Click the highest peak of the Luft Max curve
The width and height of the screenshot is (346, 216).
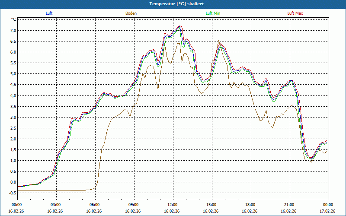click(x=180, y=25)
